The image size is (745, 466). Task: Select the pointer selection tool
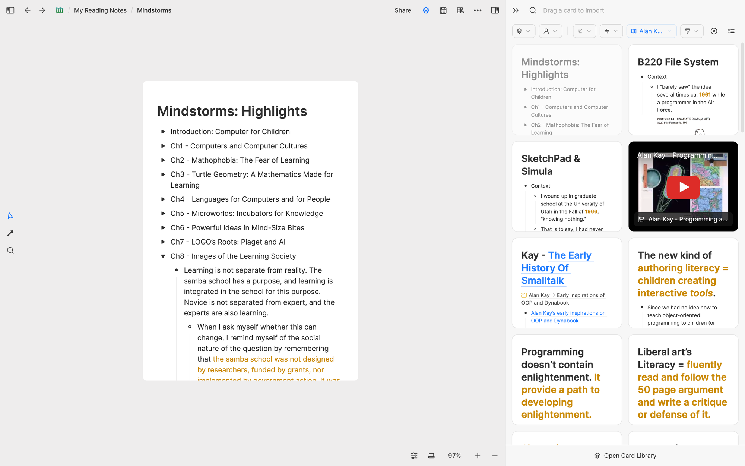(10, 216)
